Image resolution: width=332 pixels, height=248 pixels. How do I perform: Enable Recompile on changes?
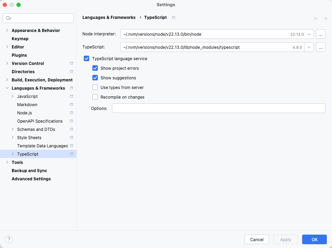pos(95,97)
